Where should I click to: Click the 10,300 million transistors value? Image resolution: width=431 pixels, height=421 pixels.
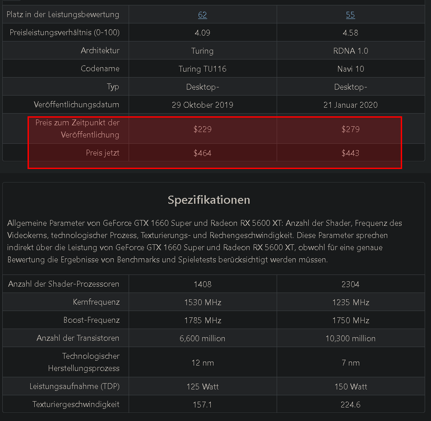351,338
